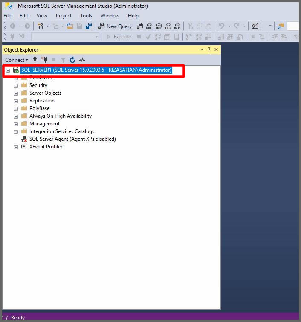Open the Connect dropdown in Object Explorer

coord(17,60)
